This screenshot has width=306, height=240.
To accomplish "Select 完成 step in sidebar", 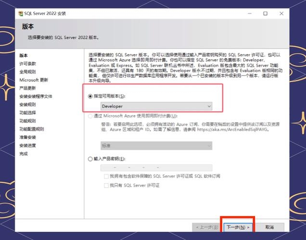I will click(x=24, y=154).
